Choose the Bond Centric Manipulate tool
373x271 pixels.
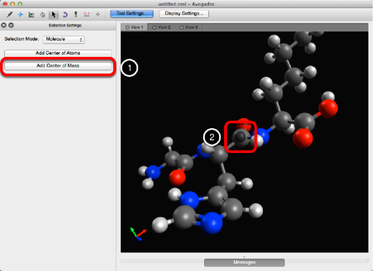(x=31, y=14)
